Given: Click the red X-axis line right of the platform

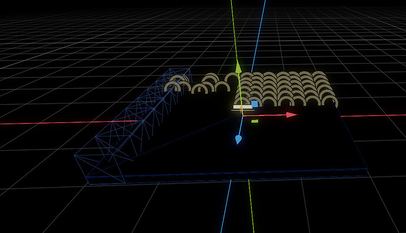Looking at the screenshot, I should (374, 116).
